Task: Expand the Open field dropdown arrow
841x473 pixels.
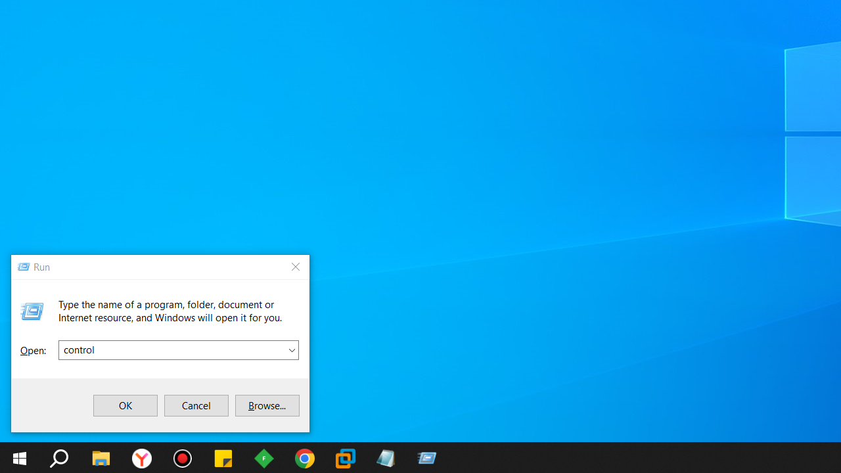Action: pyautogui.click(x=292, y=350)
